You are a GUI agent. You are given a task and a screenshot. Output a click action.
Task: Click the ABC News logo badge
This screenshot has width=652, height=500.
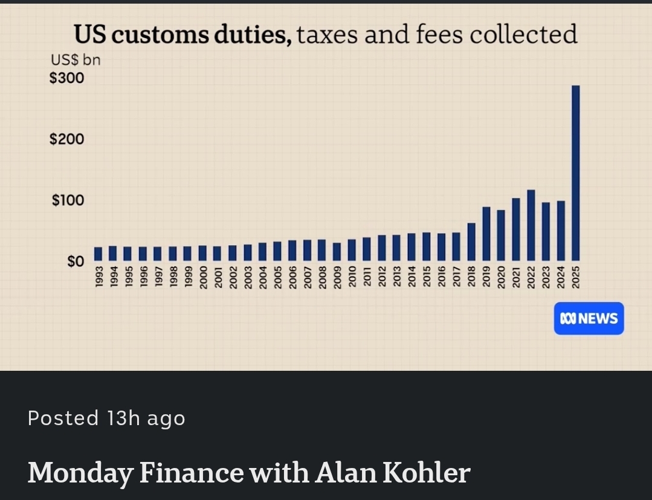click(589, 318)
